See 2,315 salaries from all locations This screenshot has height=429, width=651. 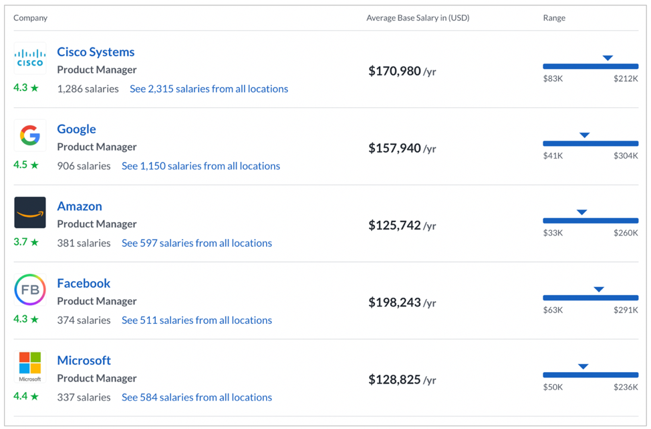[209, 89]
